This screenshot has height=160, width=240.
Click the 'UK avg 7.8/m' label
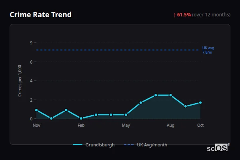tap(208, 50)
